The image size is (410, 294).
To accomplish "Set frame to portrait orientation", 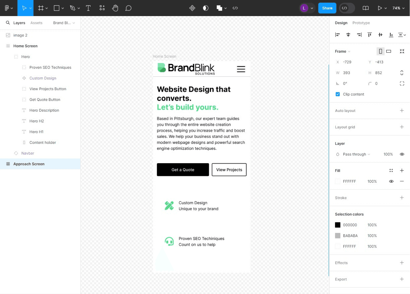I will click(380, 51).
